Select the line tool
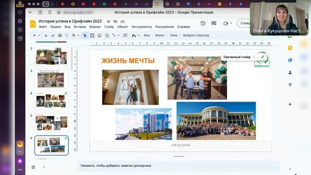 114,35
